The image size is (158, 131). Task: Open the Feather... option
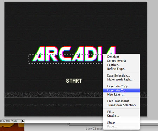(121, 65)
